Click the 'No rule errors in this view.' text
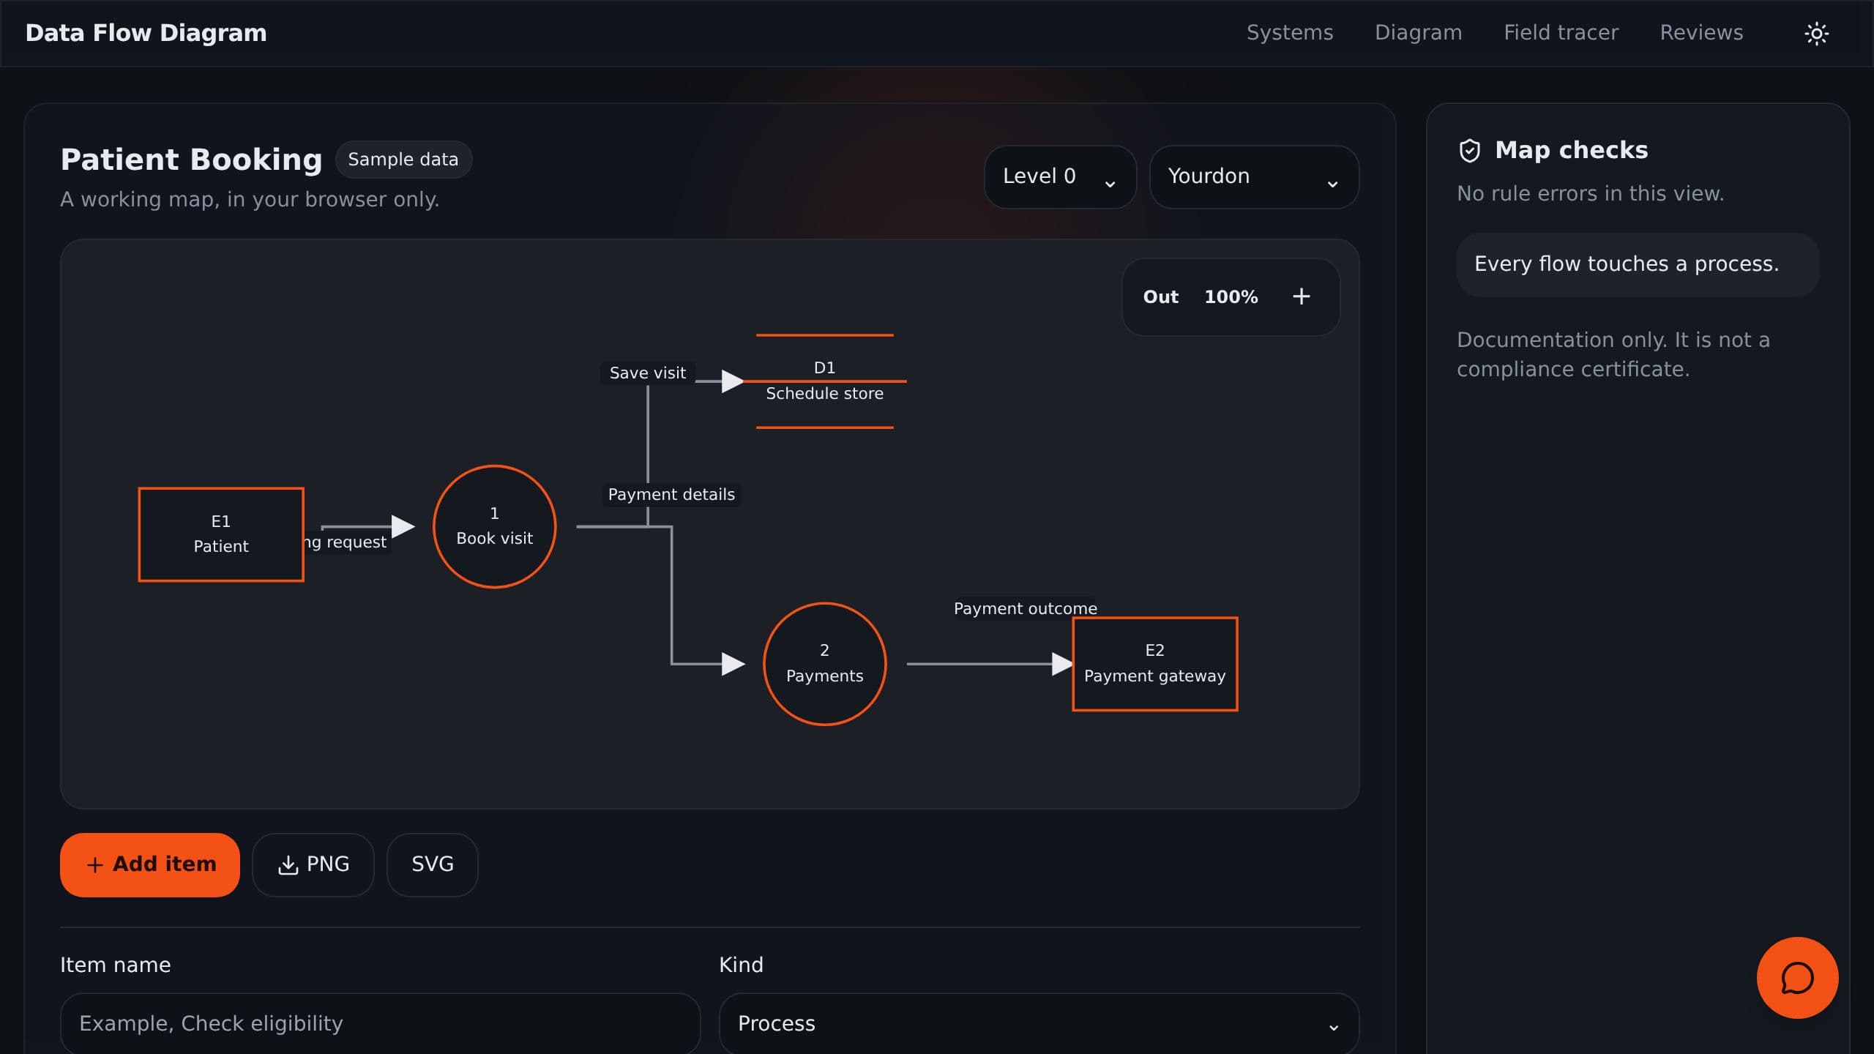 pos(1590,193)
